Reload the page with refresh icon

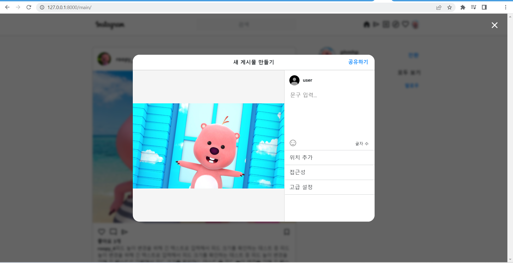[29, 7]
